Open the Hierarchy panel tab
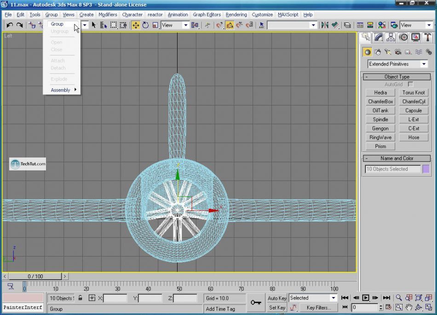The image size is (437, 315). [391, 37]
